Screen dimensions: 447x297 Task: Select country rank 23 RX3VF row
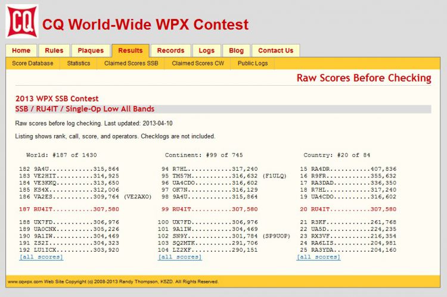[348, 236]
